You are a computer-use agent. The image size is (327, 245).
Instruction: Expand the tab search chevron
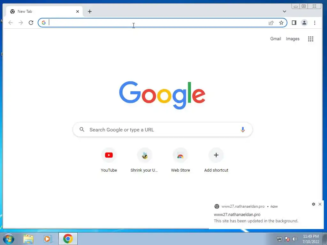tap(284, 11)
